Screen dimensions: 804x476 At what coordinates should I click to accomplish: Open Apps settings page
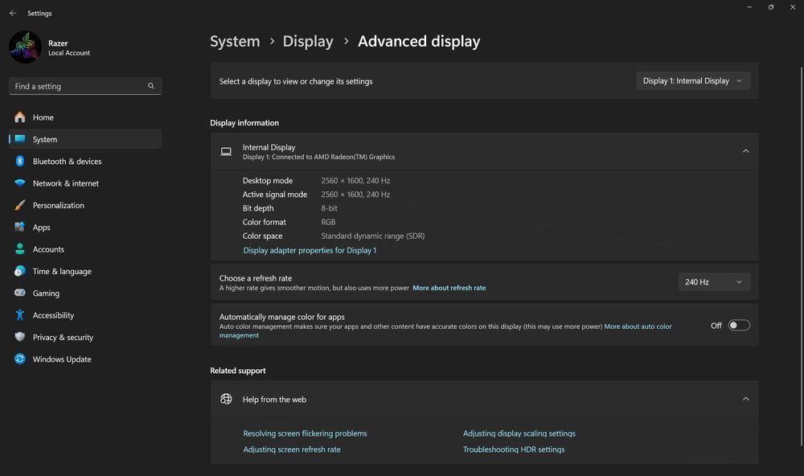pos(85,227)
